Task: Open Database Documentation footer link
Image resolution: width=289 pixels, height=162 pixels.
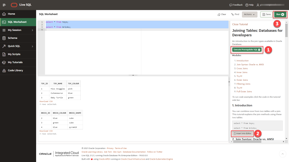Action: [134, 152]
